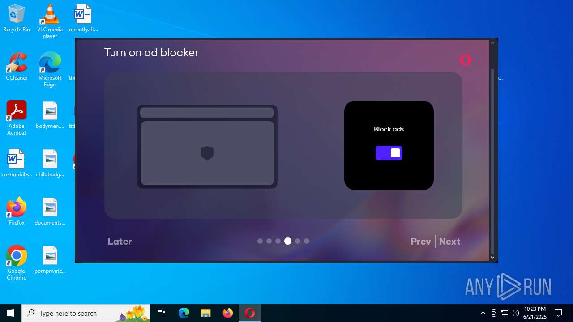This screenshot has width=573, height=322.
Task: Open the Windows Start menu
Action: [11, 313]
